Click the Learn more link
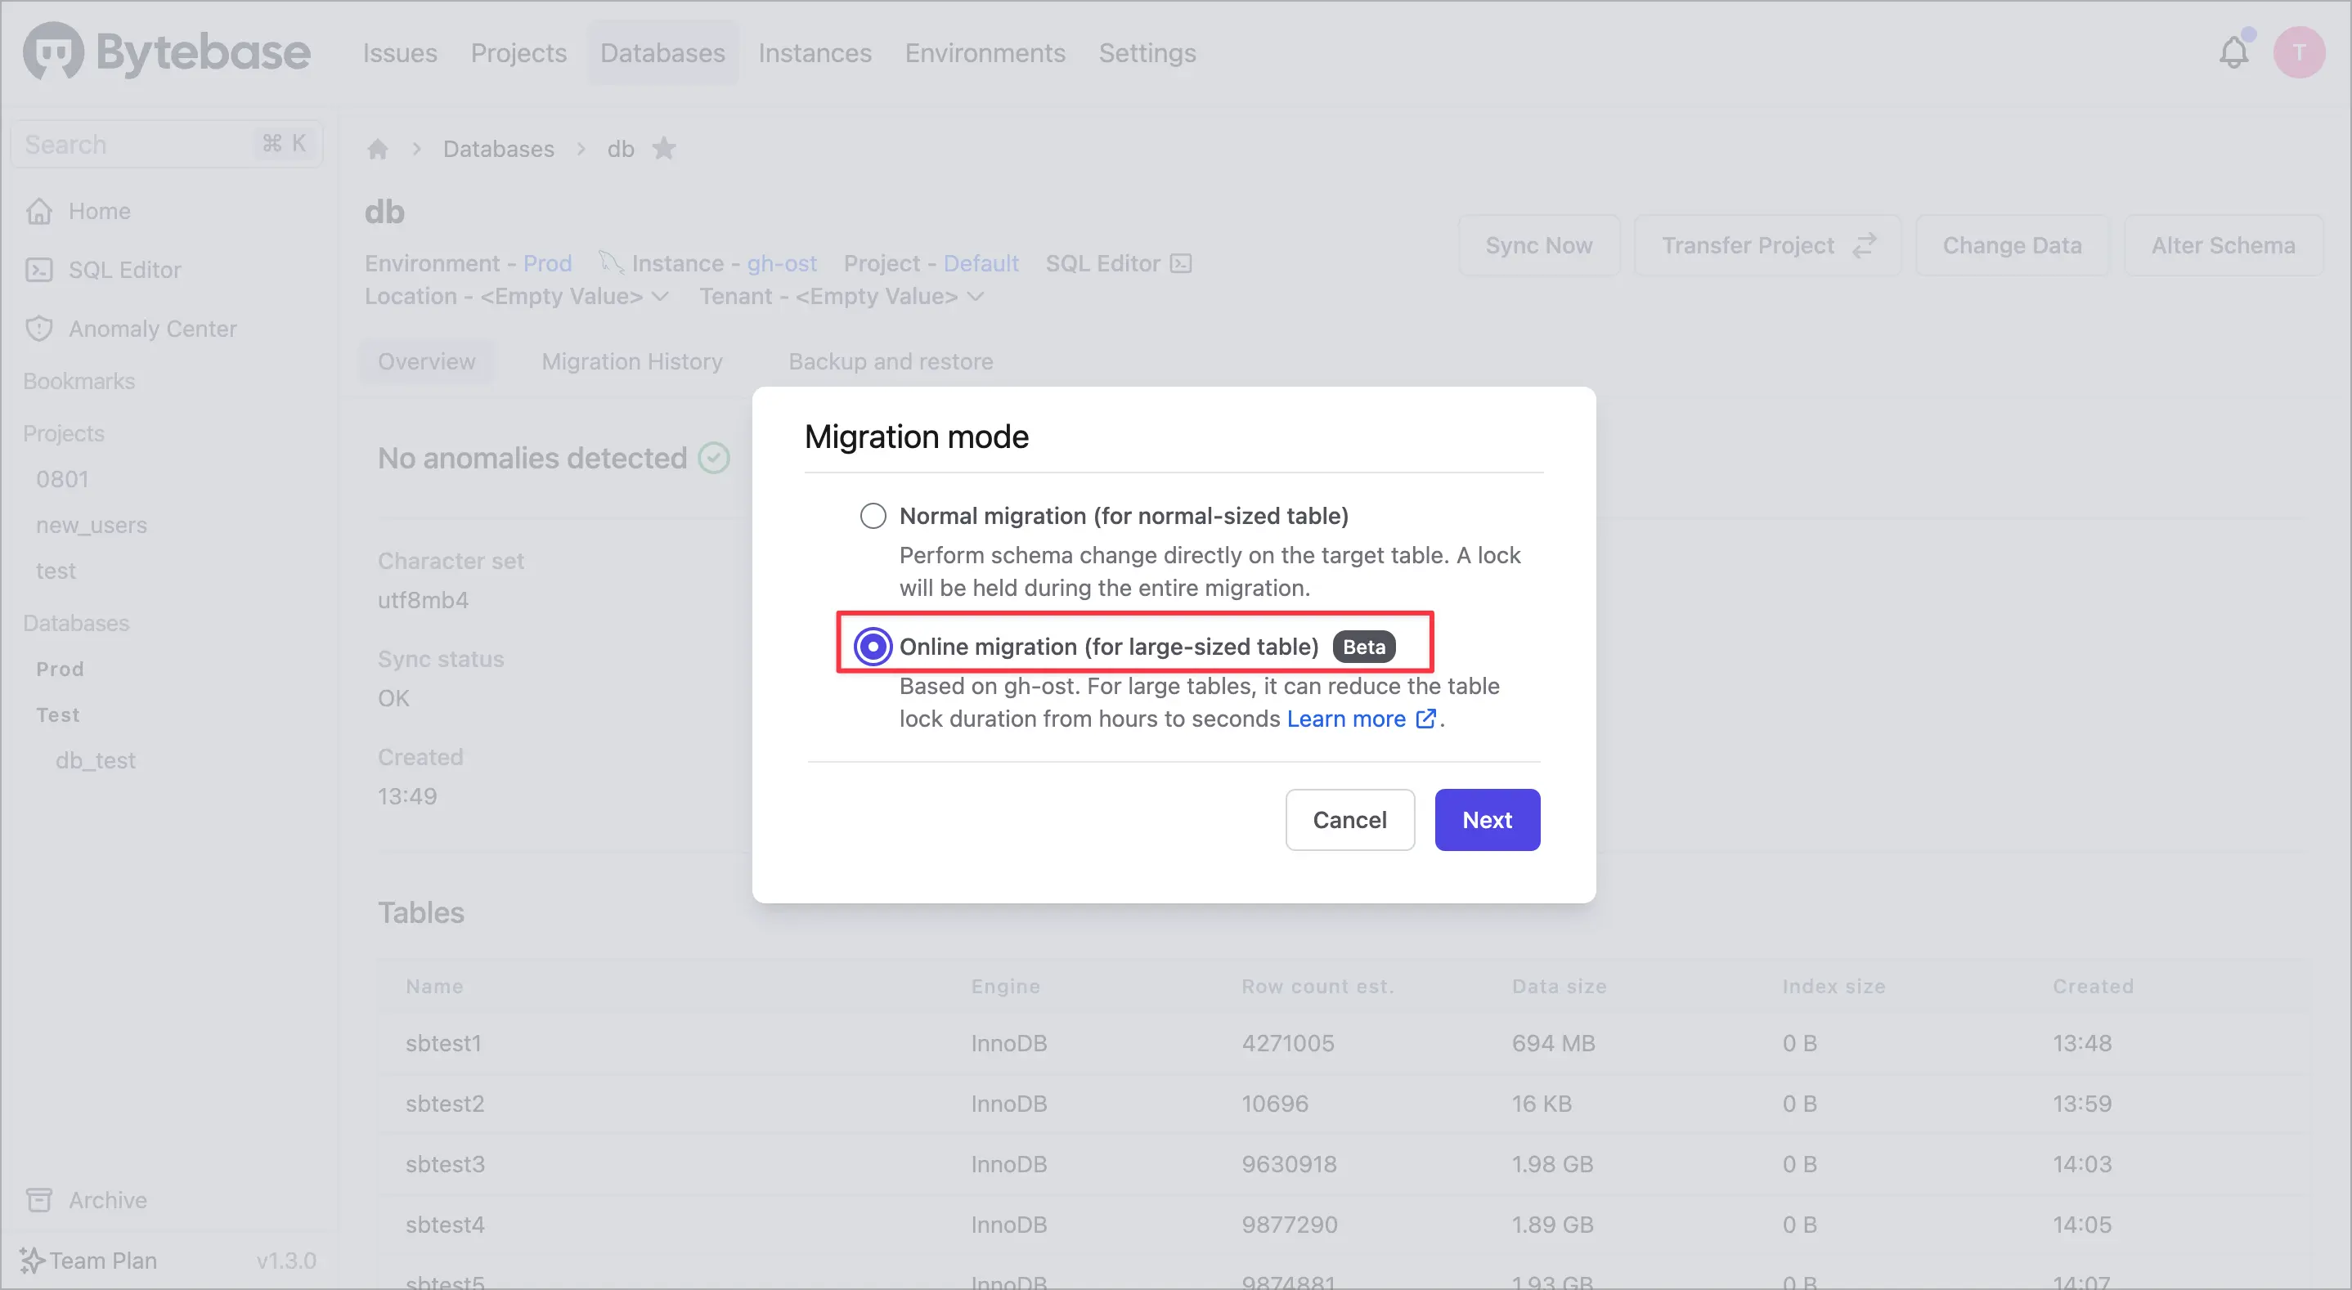 1347,719
